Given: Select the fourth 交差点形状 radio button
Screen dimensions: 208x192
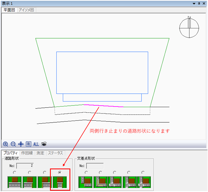Looking at the screenshot, I should [x=129, y=173].
